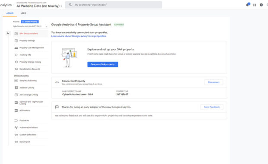Click the Audience Definitions fork icon
Screen dimensions: 268x164
pos(16,128)
